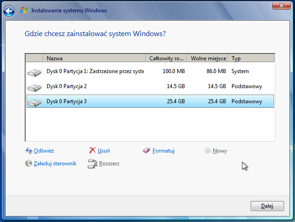Open Załaduj sterownik driver loader link
Screen dimensions: 295x222
55,164
